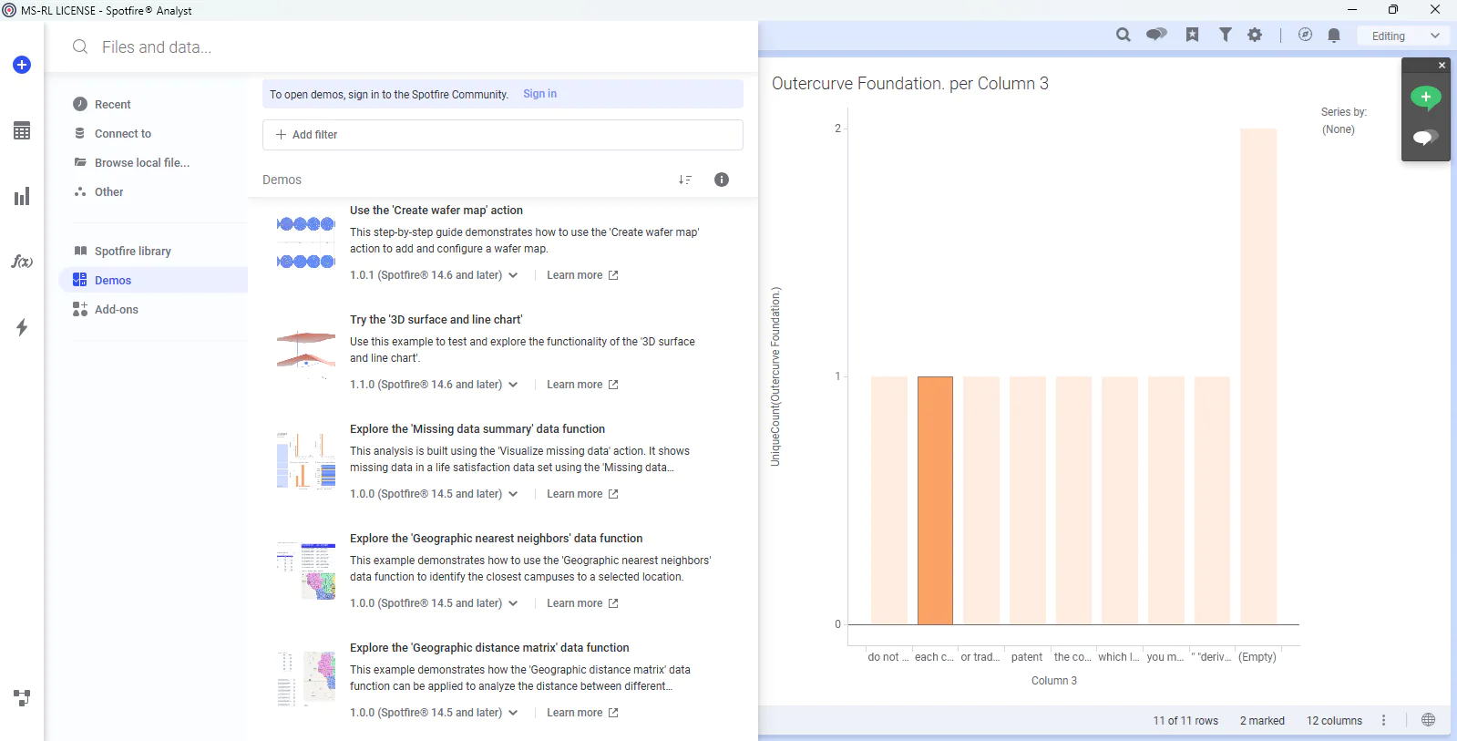Open the UniqueCount Y-axis selector
The width and height of the screenshot is (1457, 741).
click(776, 376)
